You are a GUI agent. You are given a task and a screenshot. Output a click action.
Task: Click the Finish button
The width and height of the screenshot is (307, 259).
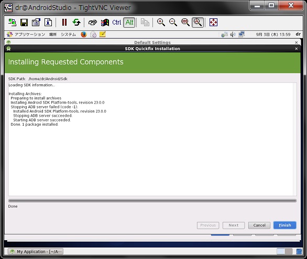pyautogui.click(x=284, y=225)
